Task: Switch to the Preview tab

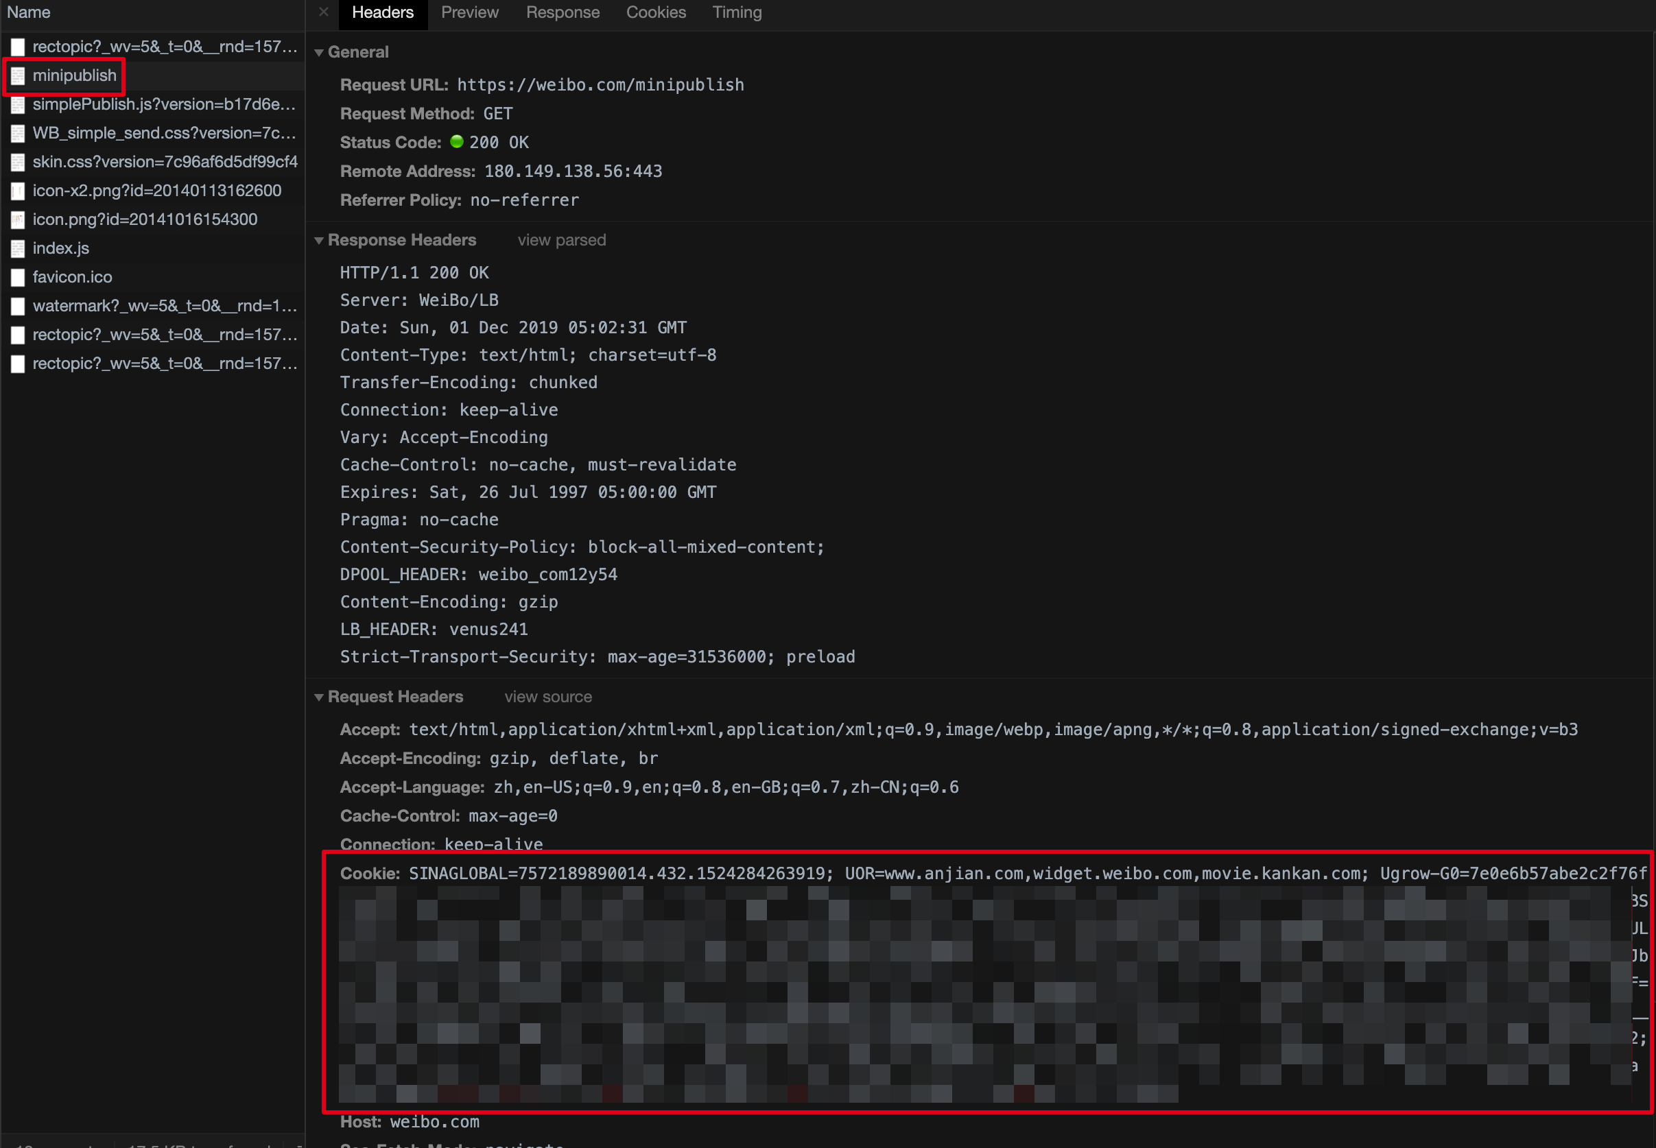Action: point(469,12)
